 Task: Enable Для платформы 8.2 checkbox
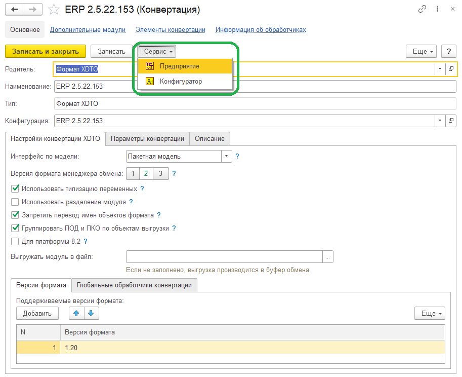point(15,242)
